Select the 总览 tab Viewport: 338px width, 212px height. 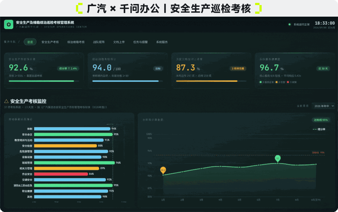coord(30,42)
